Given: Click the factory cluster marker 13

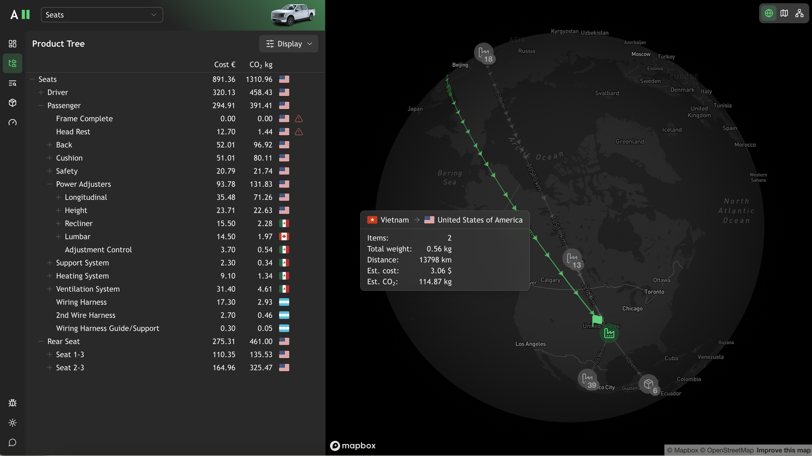Looking at the screenshot, I should (573, 259).
